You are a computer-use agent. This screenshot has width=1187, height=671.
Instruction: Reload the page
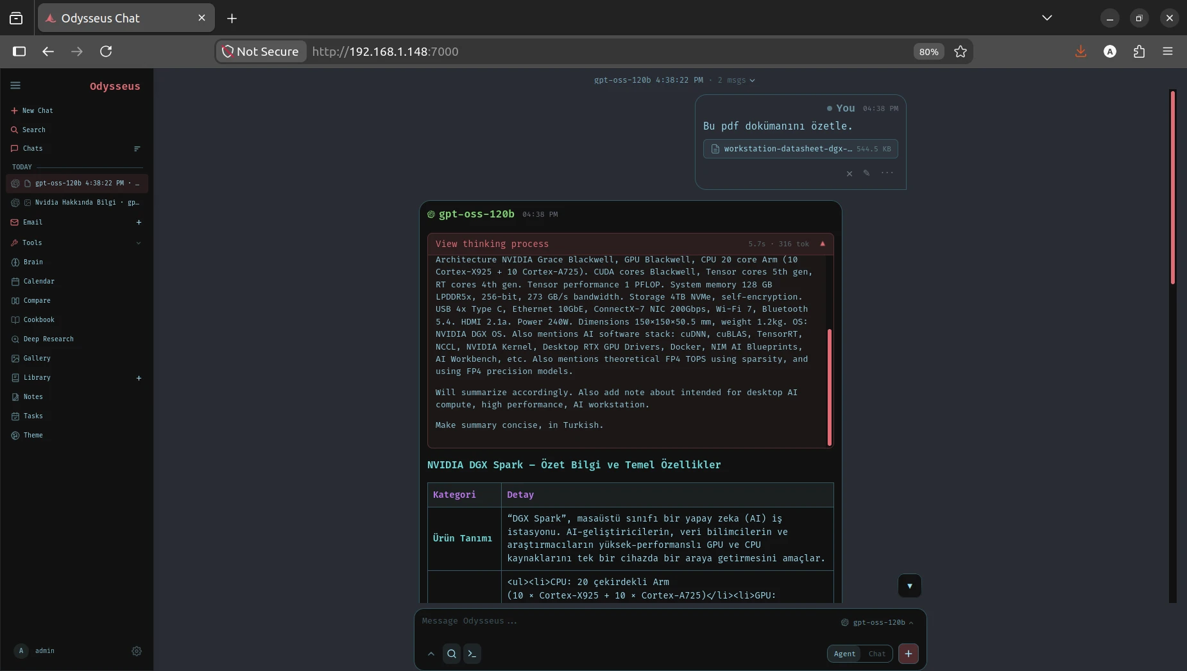[x=106, y=51]
